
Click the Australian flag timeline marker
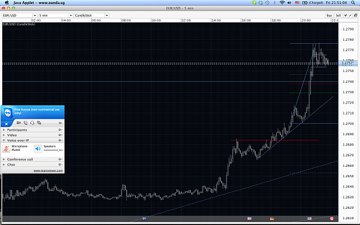pyautogui.click(x=145, y=219)
